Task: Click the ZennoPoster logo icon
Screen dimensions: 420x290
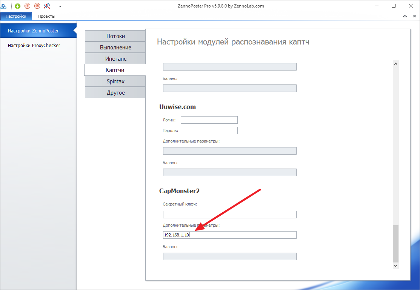Action: tap(3, 6)
